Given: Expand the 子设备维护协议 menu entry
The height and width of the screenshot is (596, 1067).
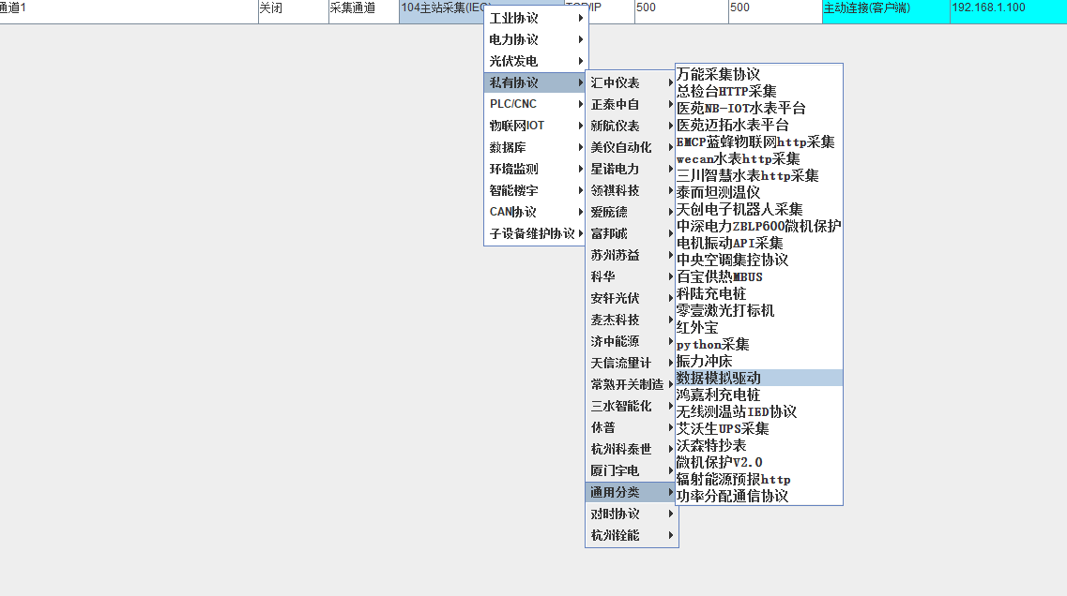Looking at the screenshot, I should [x=536, y=233].
